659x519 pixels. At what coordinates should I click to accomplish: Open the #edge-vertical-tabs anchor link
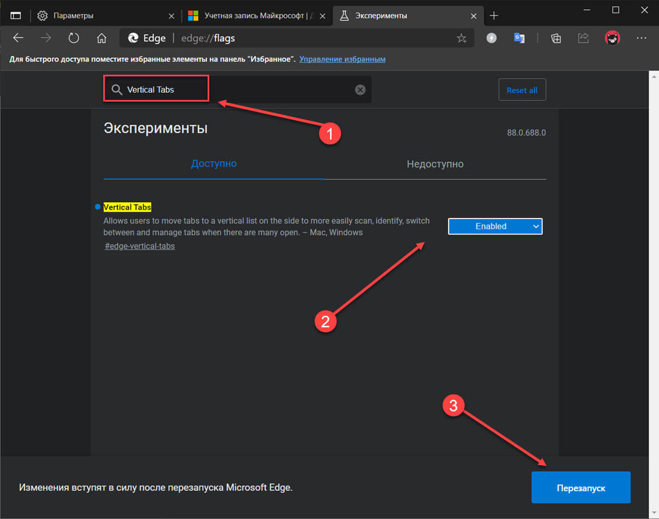pyautogui.click(x=139, y=246)
